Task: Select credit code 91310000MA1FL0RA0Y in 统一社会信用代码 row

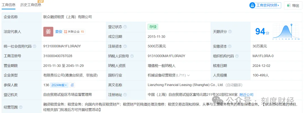Action: click(62, 46)
